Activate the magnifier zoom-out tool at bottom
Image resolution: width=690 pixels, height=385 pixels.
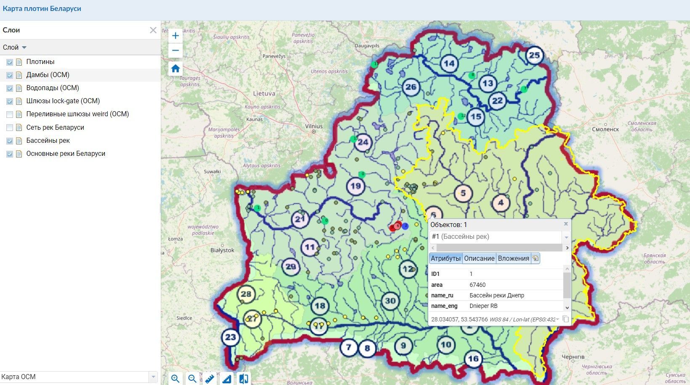[x=192, y=379]
